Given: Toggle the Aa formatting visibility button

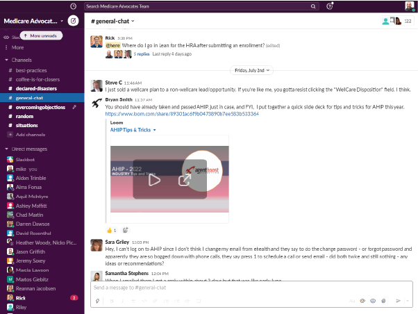Looking at the screenshot, I should point(352,301).
